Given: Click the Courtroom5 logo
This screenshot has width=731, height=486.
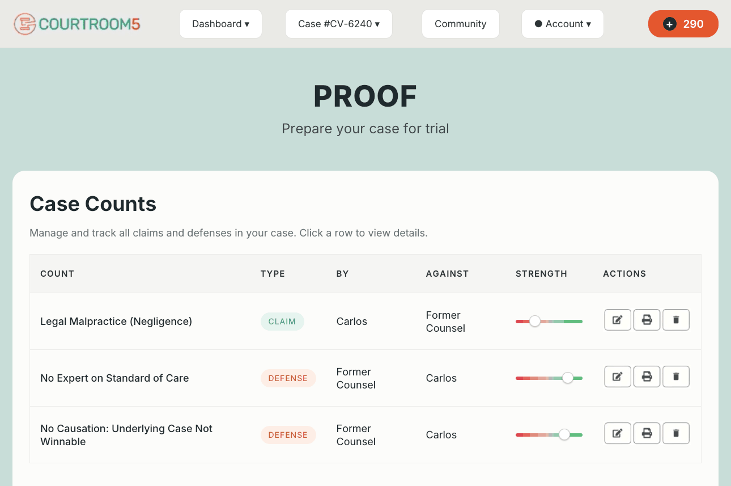Looking at the screenshot, I should [x=77, y=24].
